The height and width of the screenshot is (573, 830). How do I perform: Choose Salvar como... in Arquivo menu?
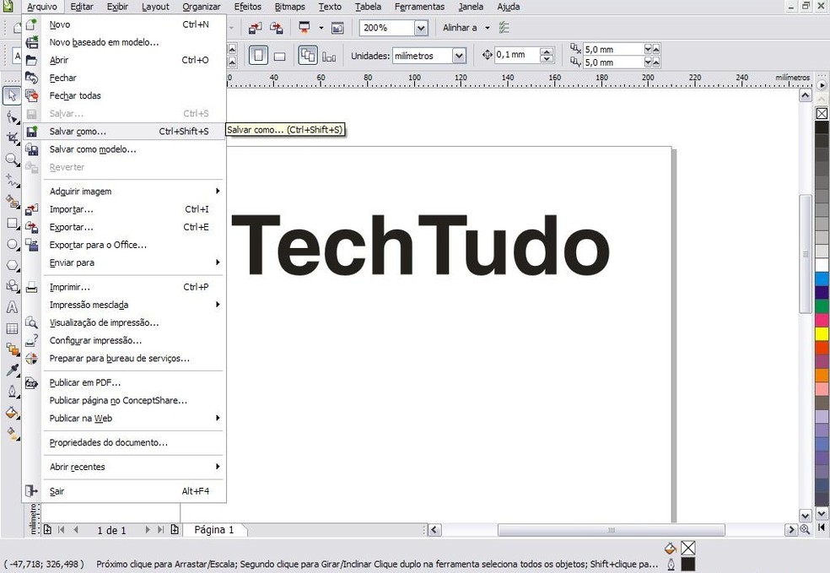(123, 132)
